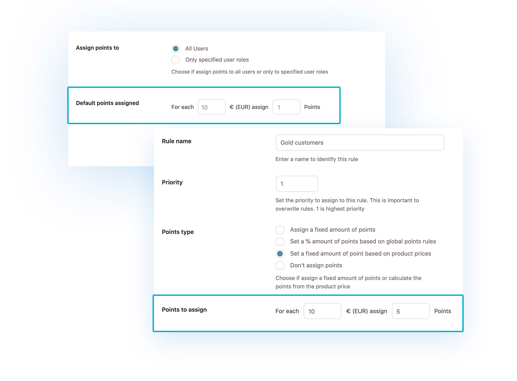This screenshot has width=517, height=381.
Task: Click the Choose if assign points to all users hint
Action: pyautogui.click(x=250, y=72)
